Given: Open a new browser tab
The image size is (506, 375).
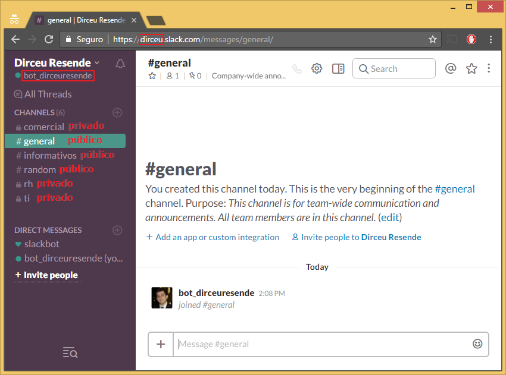Looking at the screenshot, I should pos(156,21).
